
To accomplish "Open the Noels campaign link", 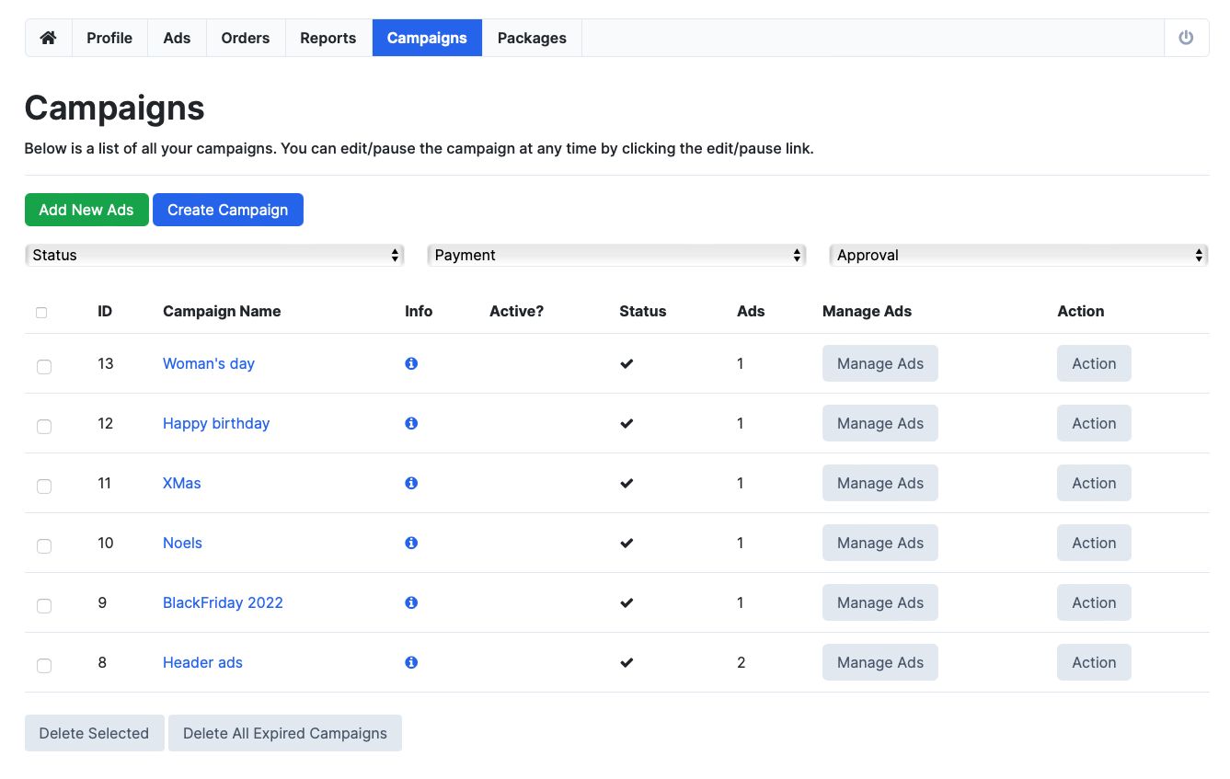I will click(182, 543).
